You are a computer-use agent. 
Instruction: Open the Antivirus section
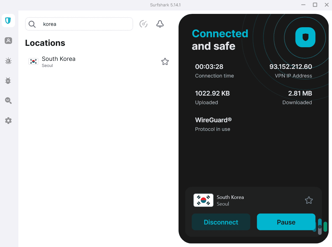pos(8,81)
